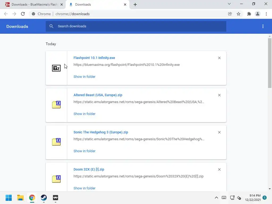Click the scrollbar down arrow

coord(270,189)
